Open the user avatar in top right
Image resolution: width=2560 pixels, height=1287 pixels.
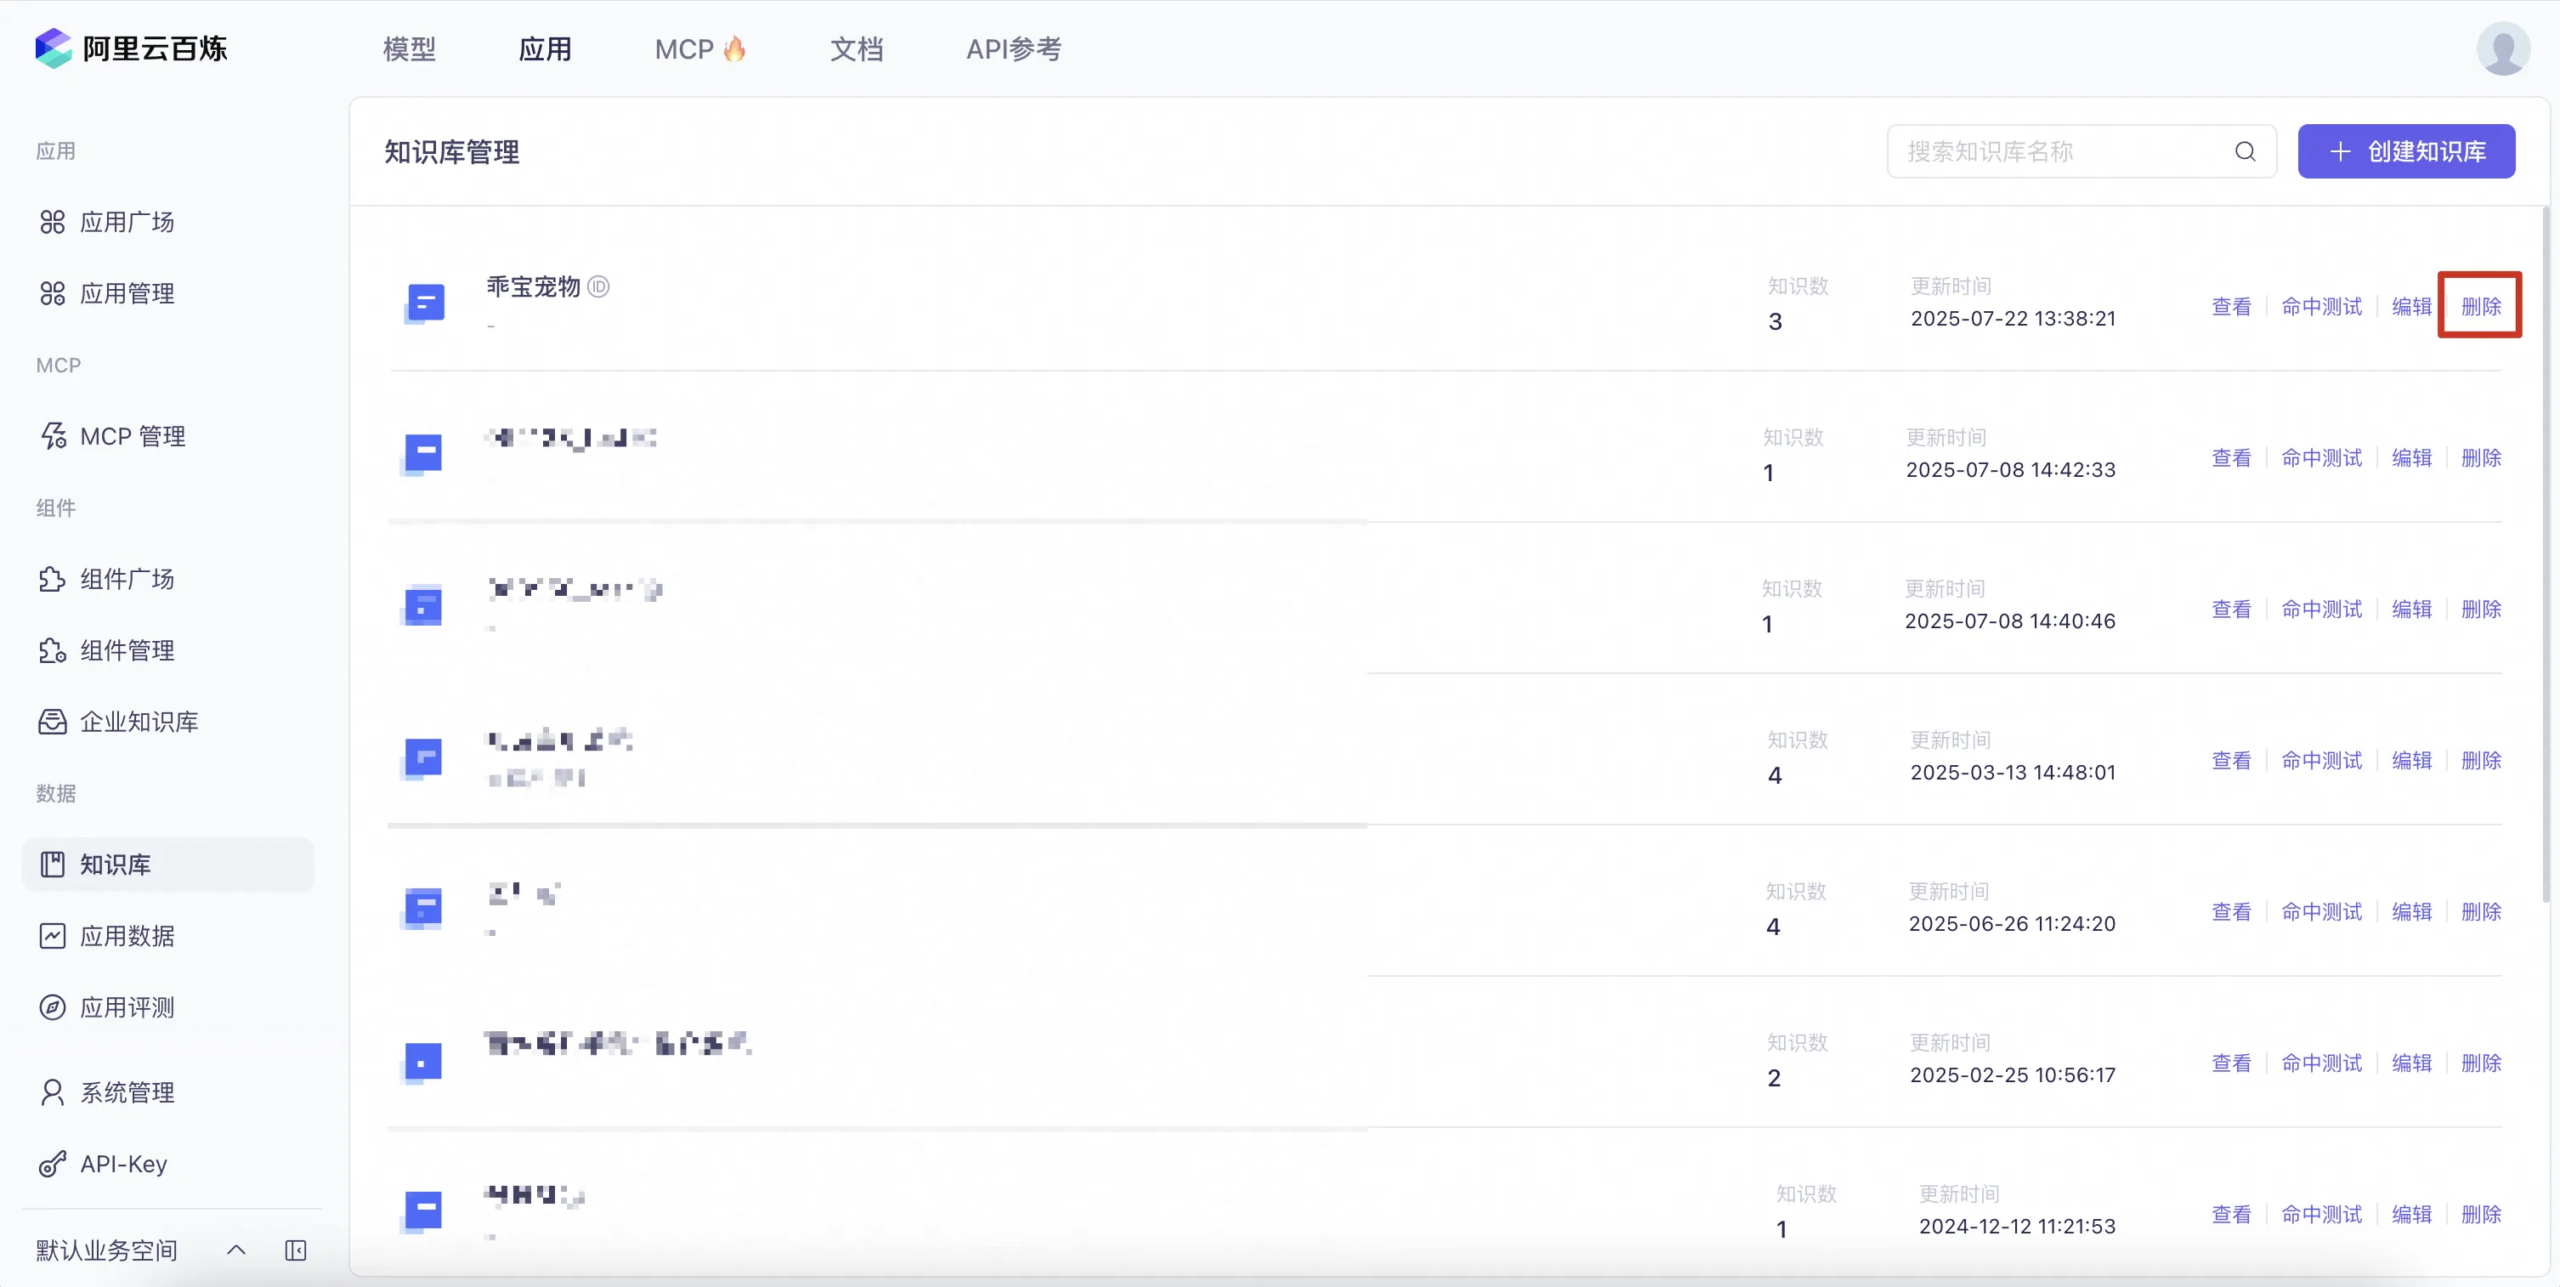[x=2501, y=48]
